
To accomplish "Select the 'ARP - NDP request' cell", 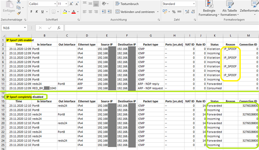I will (151, 88).
